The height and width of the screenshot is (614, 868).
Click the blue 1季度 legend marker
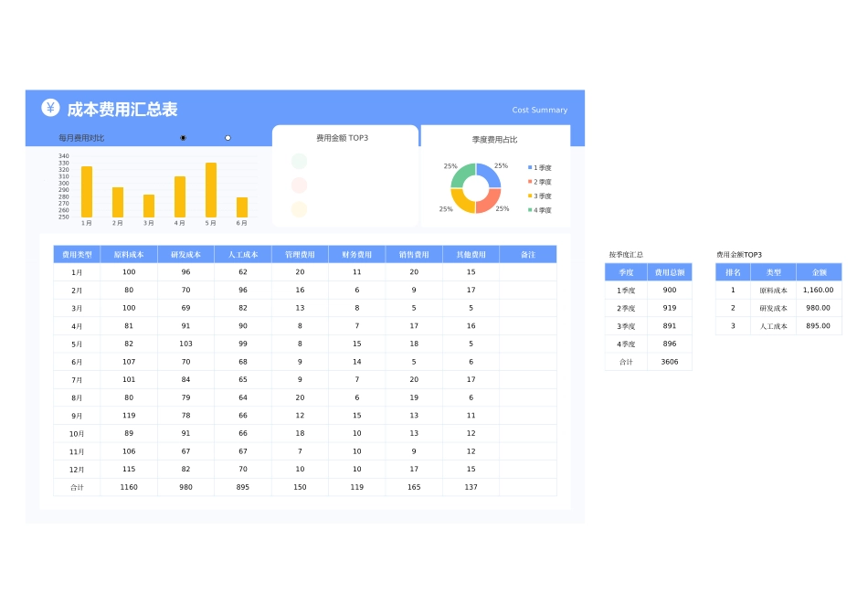coord(529,166)
